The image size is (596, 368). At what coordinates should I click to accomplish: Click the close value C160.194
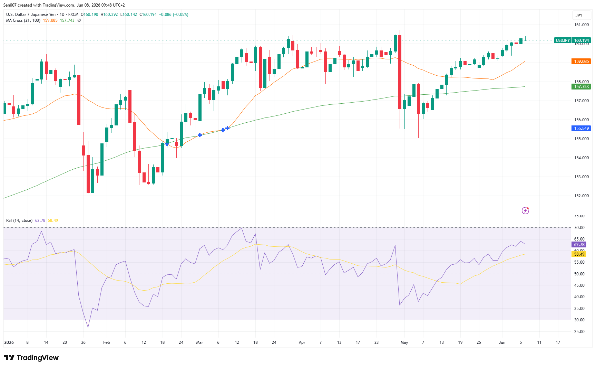point(148,15)
